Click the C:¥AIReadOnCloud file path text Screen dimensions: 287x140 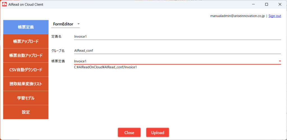105,67
